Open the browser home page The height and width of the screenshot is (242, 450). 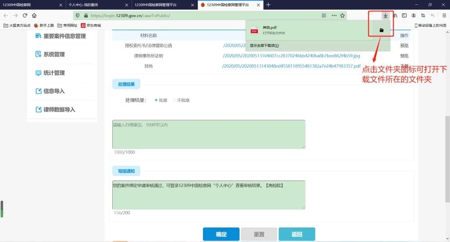coord(34,15)
